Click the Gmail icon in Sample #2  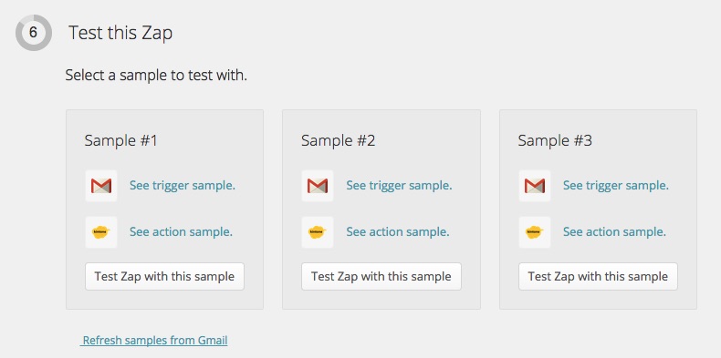coord(318,186)
